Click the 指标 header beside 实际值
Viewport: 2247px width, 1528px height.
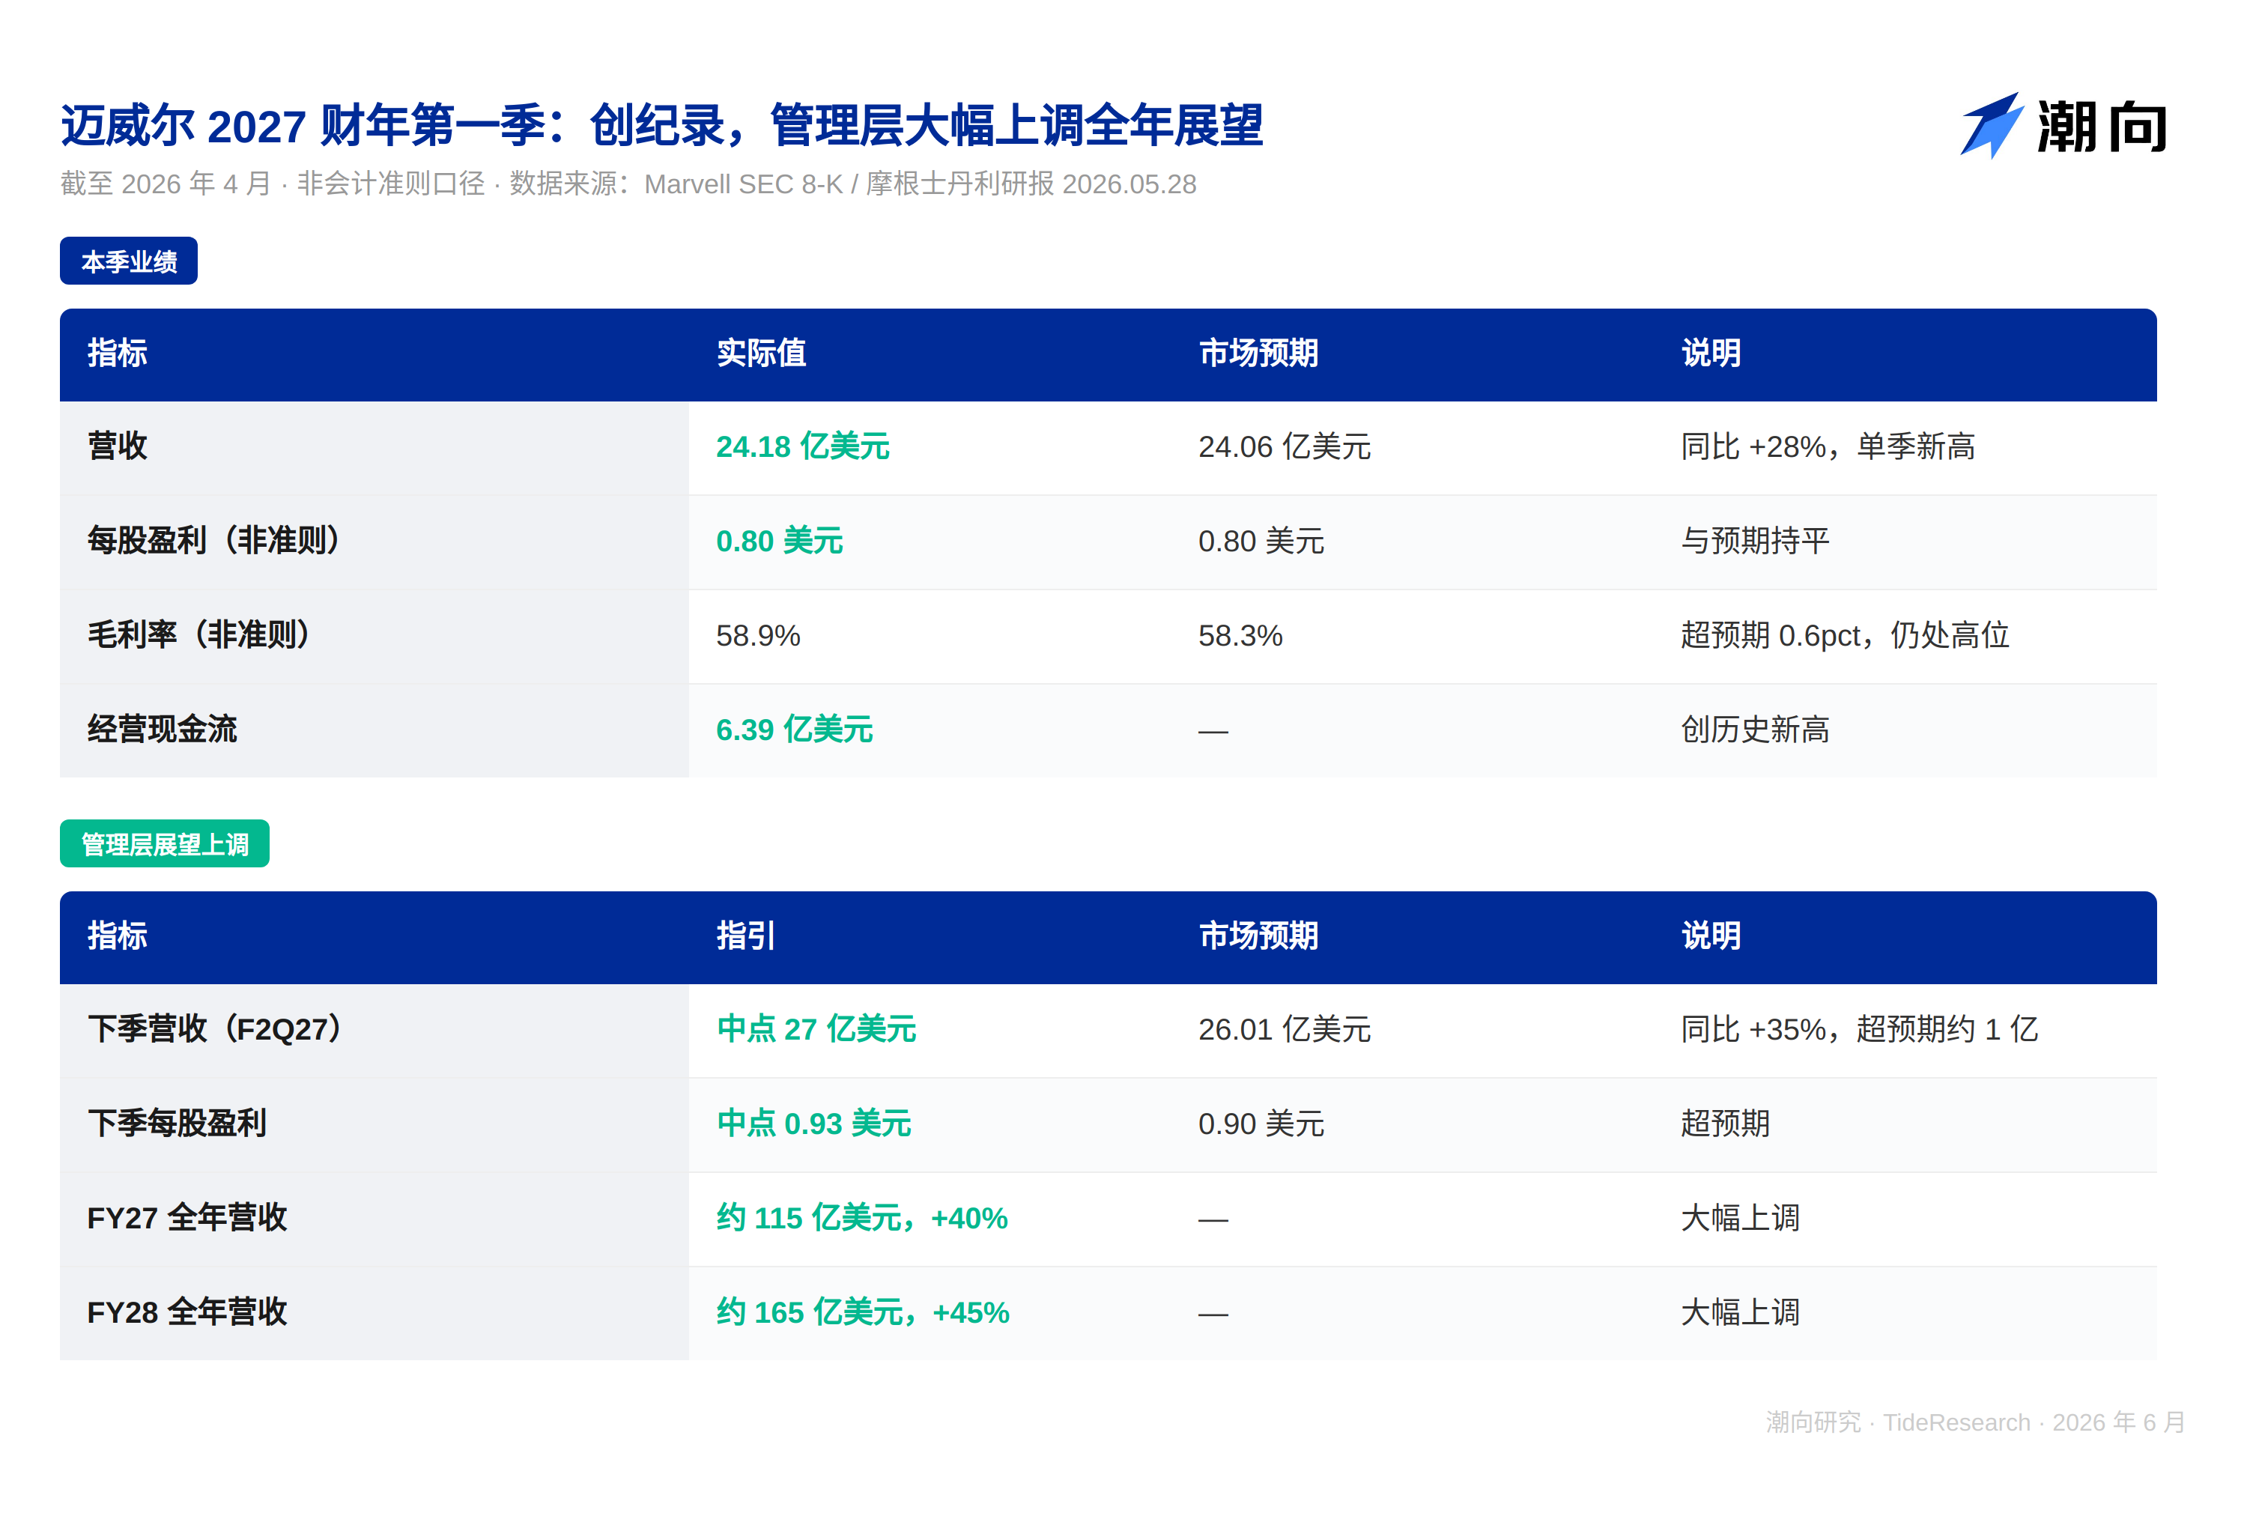pyautogui.click(x=117, y=354)
